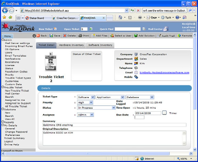Click the Add Solution globe icon
198x162 pixels.
(136, 35)
